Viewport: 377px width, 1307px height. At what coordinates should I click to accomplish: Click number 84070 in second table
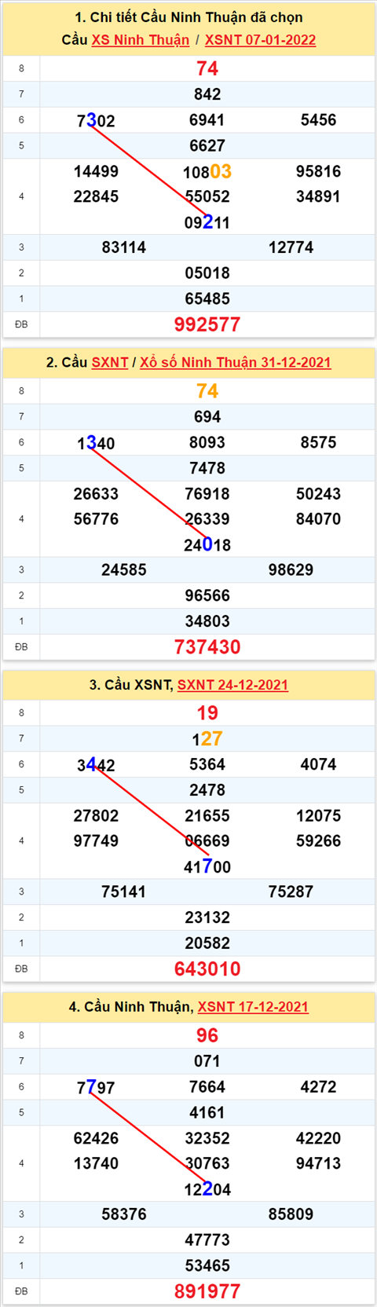(318, 518)
